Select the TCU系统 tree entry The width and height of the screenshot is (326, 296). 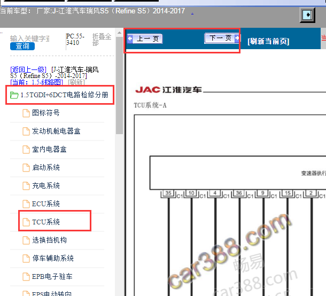[46, 222]
